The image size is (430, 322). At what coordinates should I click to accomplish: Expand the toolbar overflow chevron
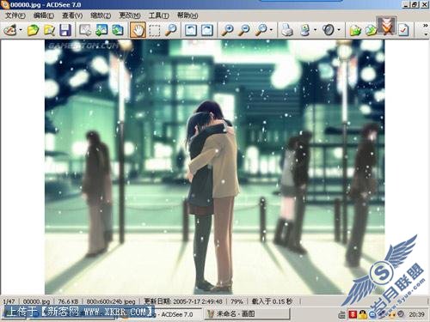click(x=426, y=26)
